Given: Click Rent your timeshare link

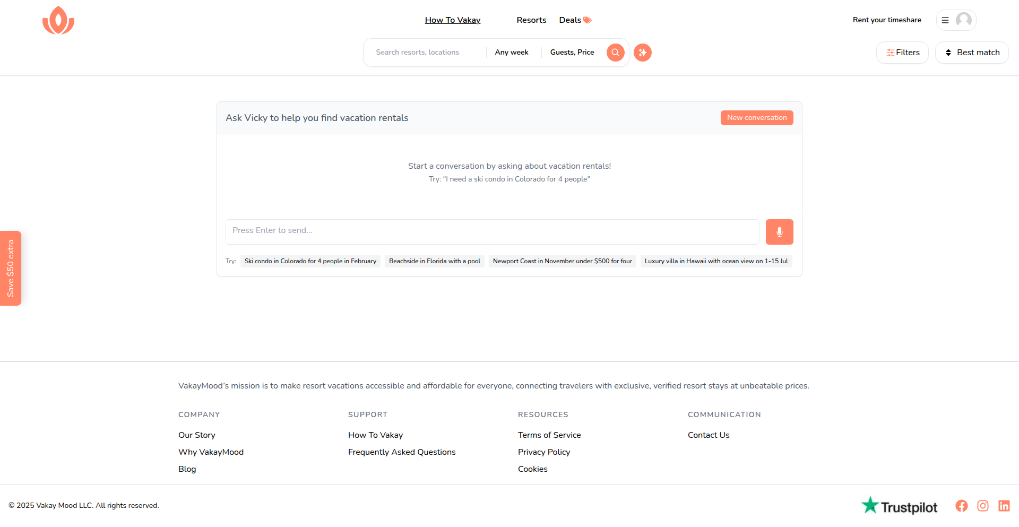Looking at the screenshot, I should [x=887, y=20].
